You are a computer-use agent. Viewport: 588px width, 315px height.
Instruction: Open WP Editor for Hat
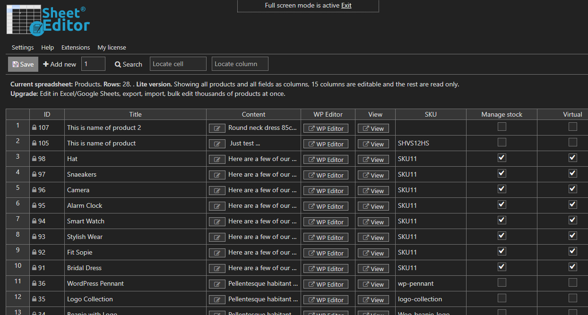326,160
